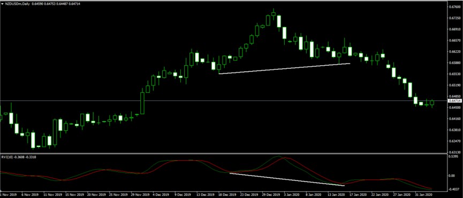
Task: Click the 18 Dec 2019 date label
Action: point(228,195)
